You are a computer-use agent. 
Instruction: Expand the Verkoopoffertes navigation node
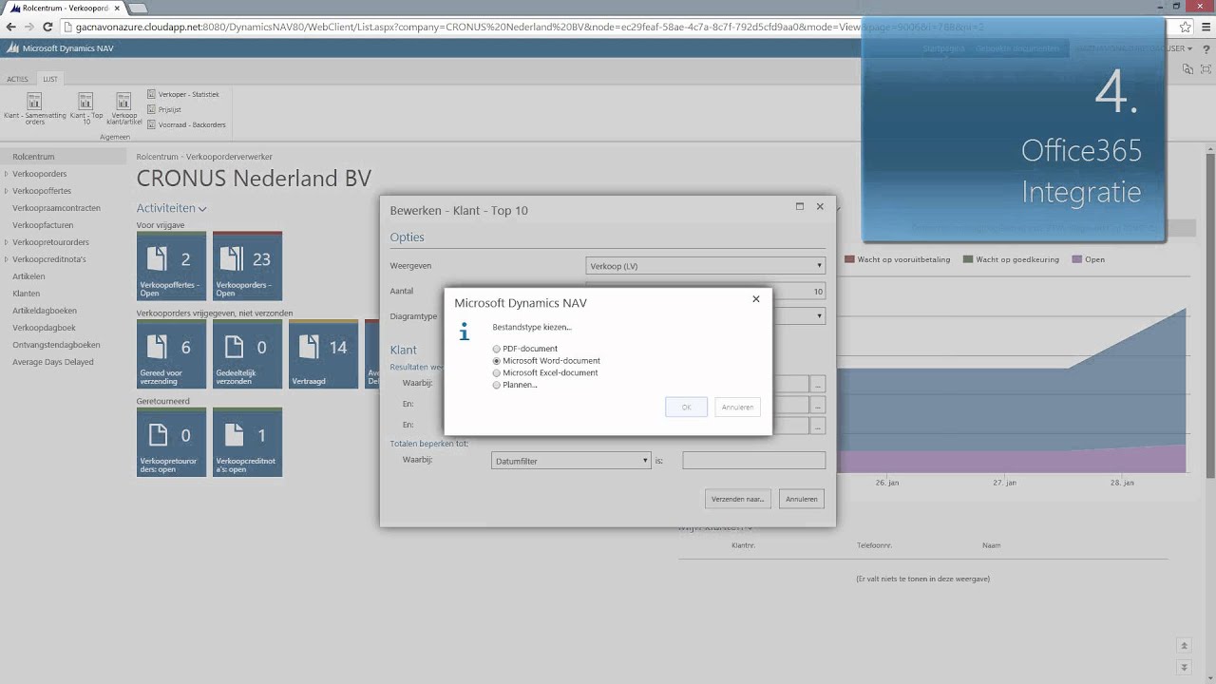(6, 191)
